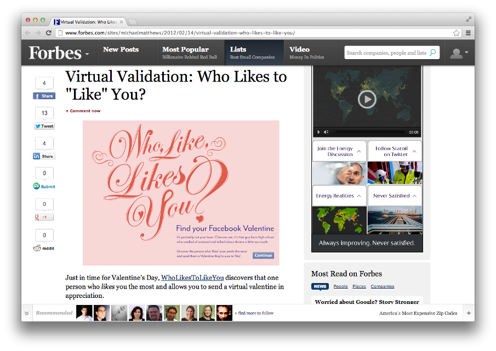Submit the article to StumbleUpon
496x351 pixels.
44,186
